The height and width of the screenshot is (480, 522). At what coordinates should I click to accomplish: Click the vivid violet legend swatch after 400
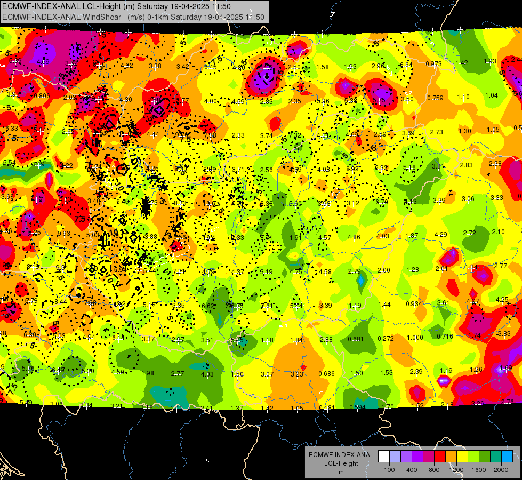point(417,457)
